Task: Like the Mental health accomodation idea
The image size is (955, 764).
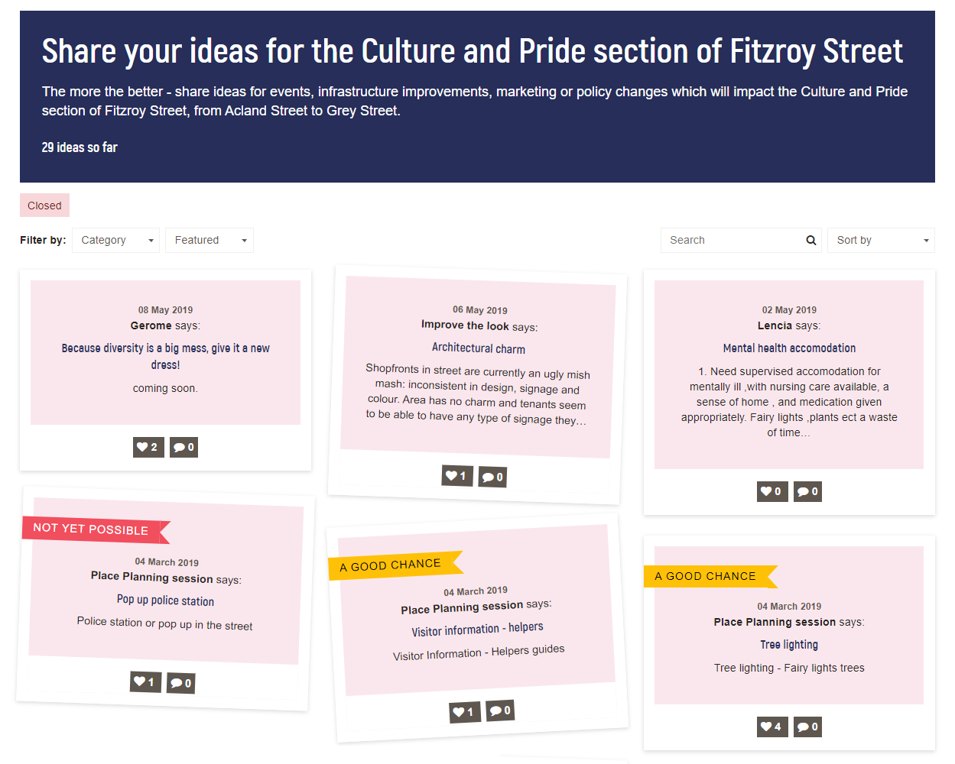Action: point(772,491)
